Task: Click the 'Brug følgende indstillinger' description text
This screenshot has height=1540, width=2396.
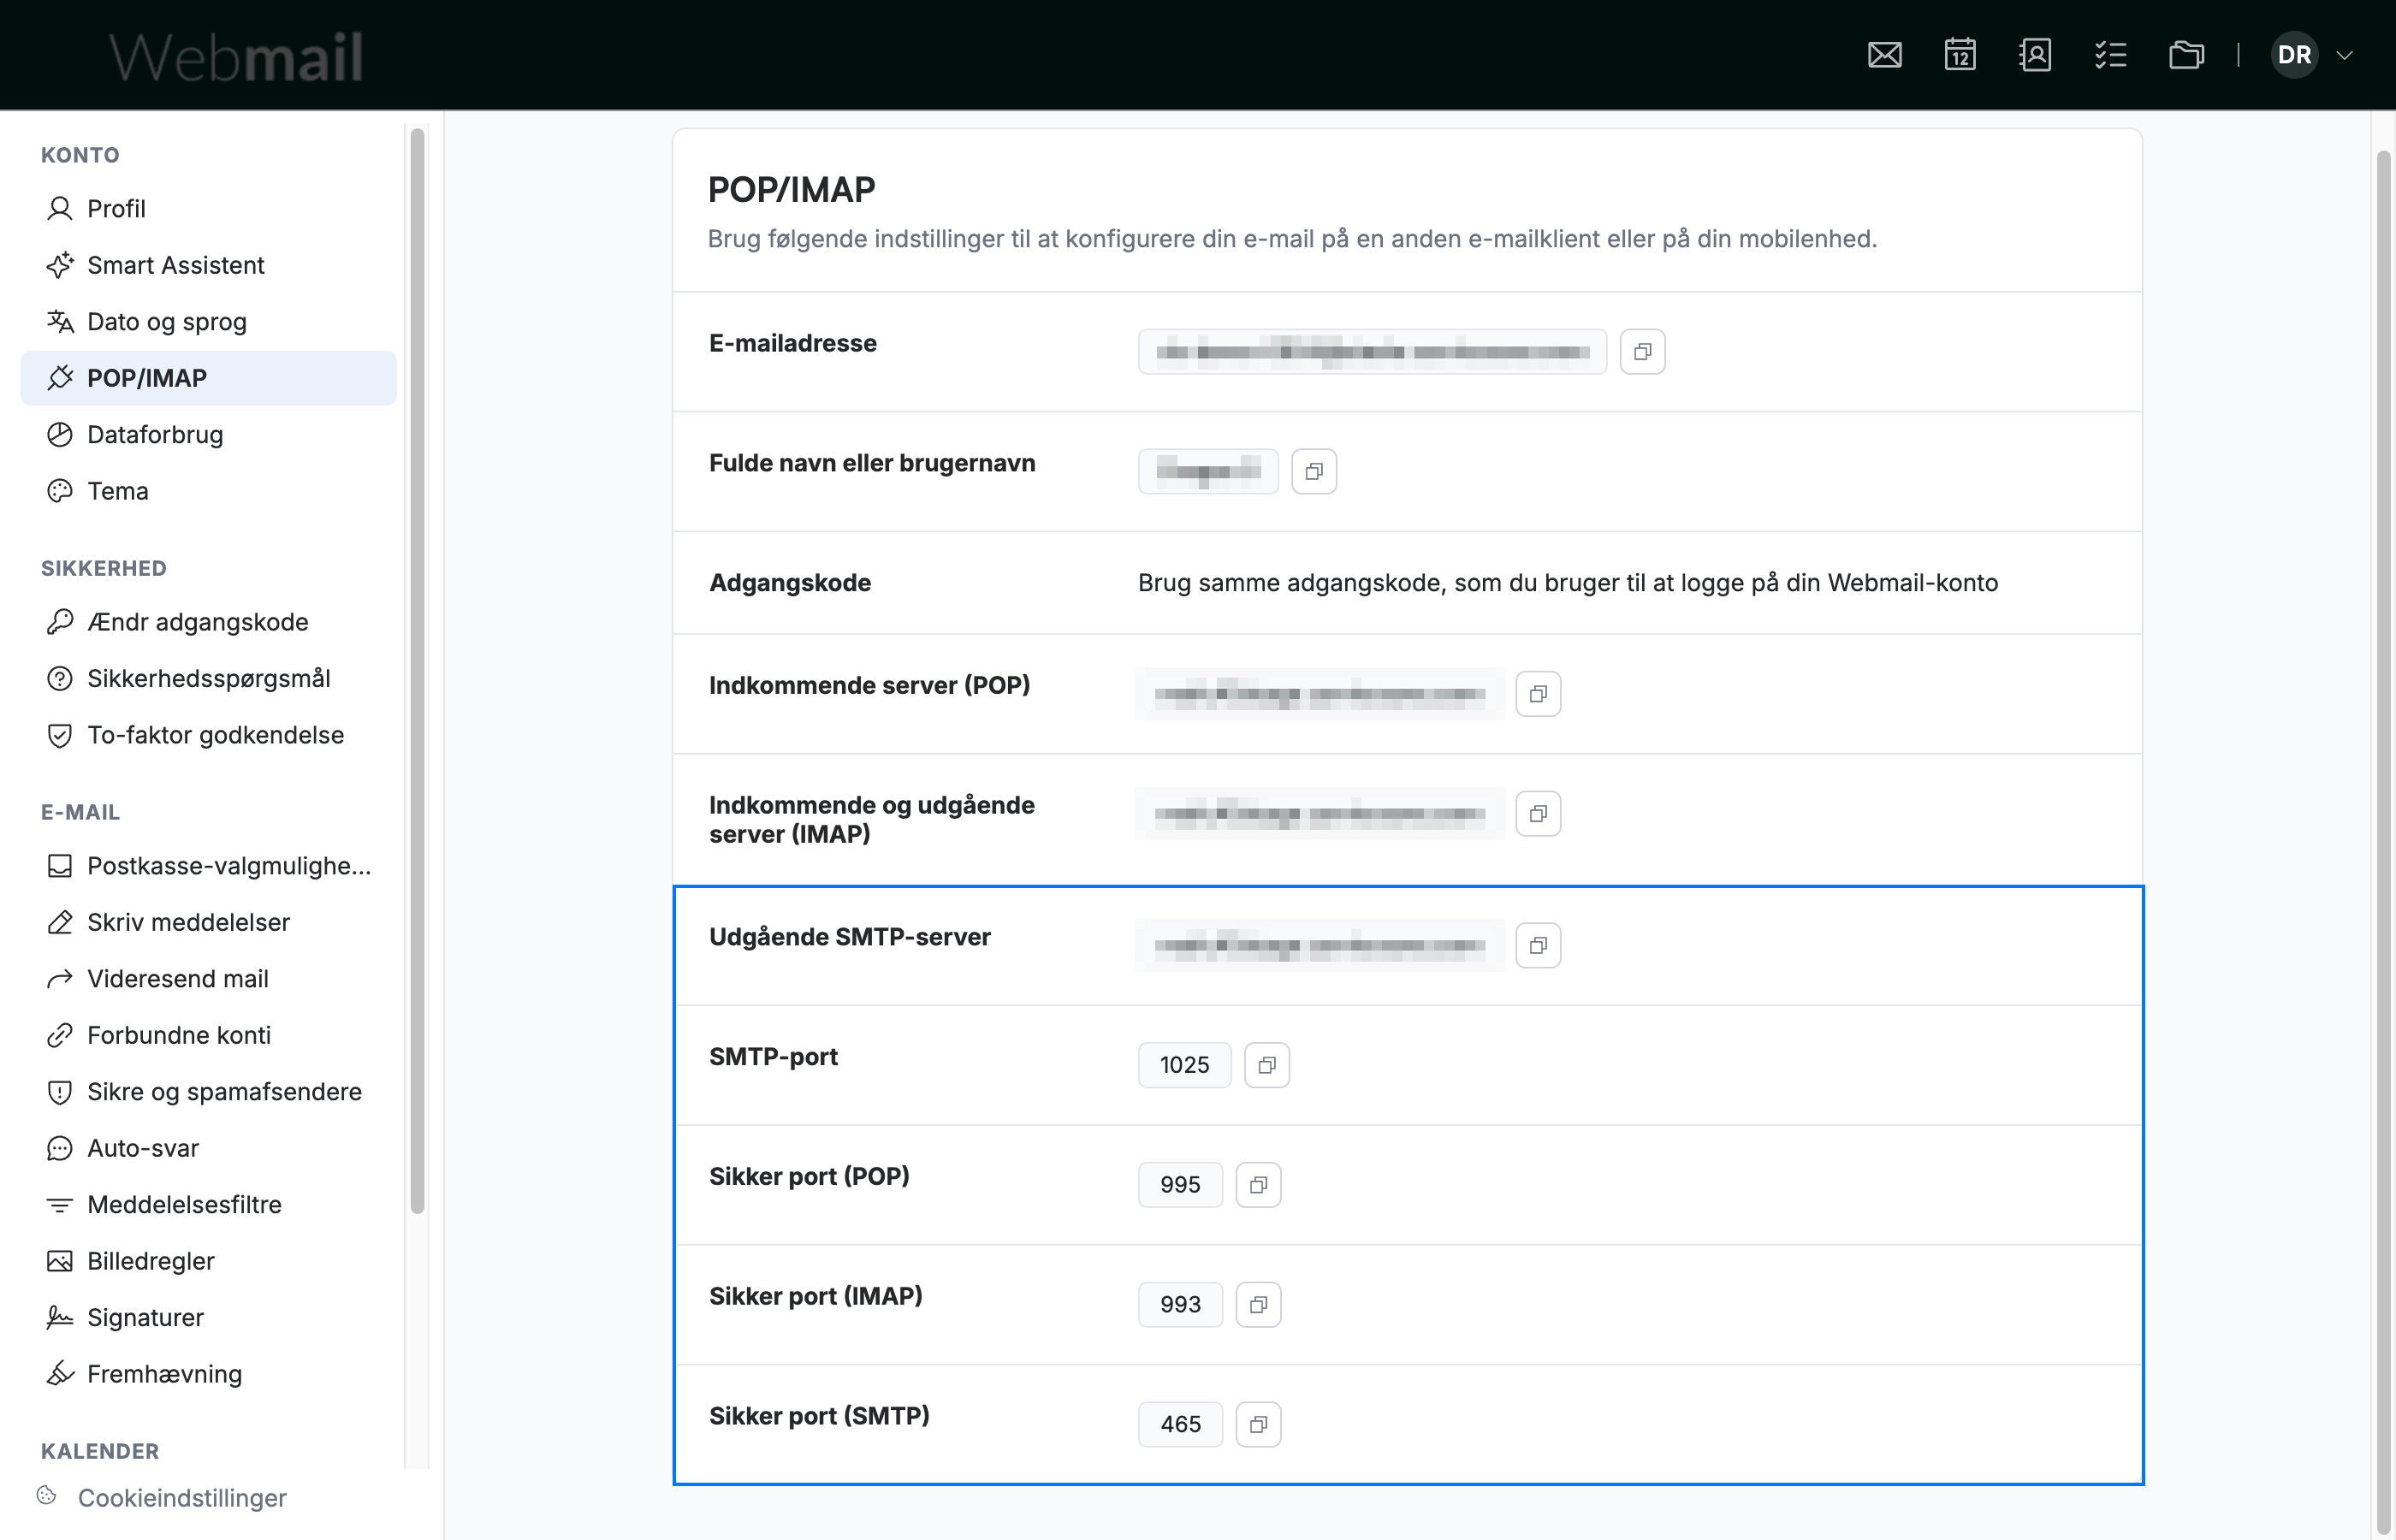Action: tap(1292, 239)
